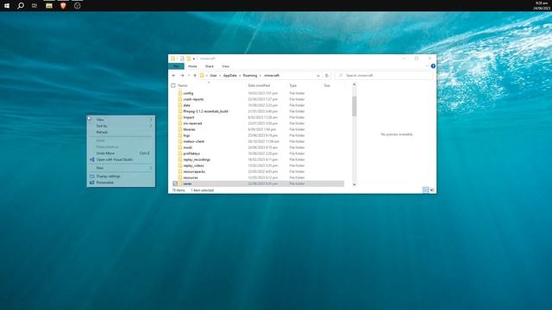
Task: Choose Refresh in the context menu
Action: (121, 132)
